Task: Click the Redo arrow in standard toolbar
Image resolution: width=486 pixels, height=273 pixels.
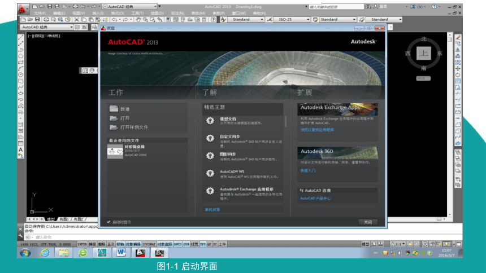Action: click(x=125, y=20)
